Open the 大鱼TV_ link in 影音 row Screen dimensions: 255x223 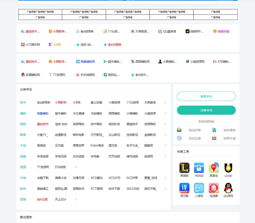(42, 135)
